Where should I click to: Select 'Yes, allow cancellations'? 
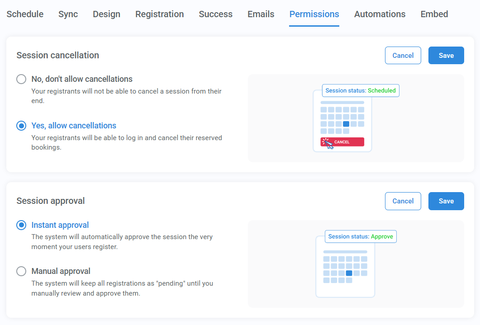pyautogui.click(x=21, y=126)
